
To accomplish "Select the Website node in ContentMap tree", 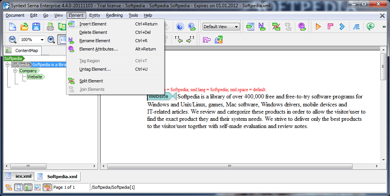I will click(35, 77).
